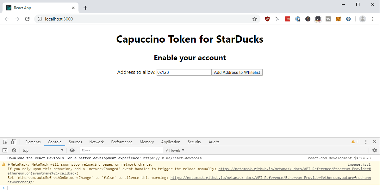Open react-dom.development.js:27678 source link

pyautogui.click(x=339, y=158)
